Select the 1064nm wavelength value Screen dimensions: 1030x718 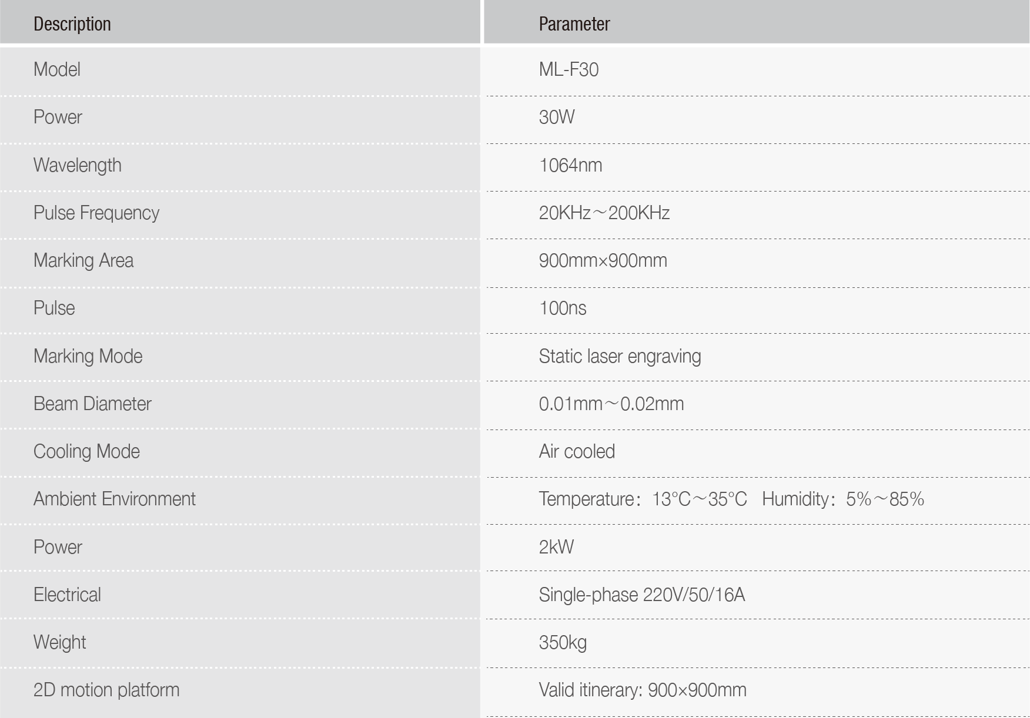click(570, 165)
